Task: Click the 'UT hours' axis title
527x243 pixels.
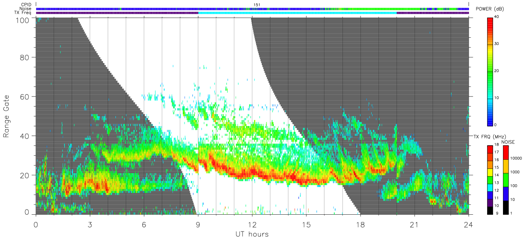Action: [x=252, y=234]
